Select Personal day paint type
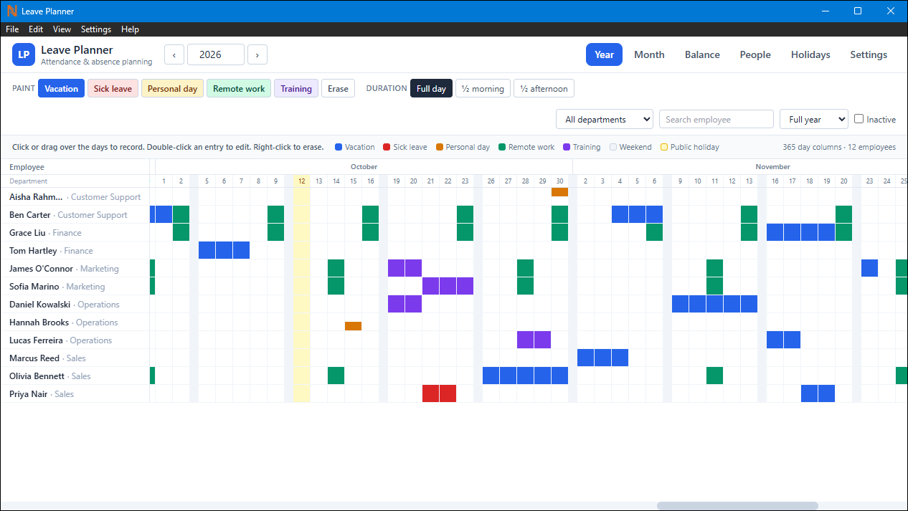Screen dimensions: 908x511 [x=172, y=89]
